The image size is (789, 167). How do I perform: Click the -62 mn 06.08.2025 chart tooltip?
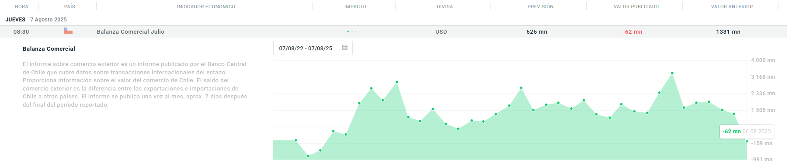[747, 132]
